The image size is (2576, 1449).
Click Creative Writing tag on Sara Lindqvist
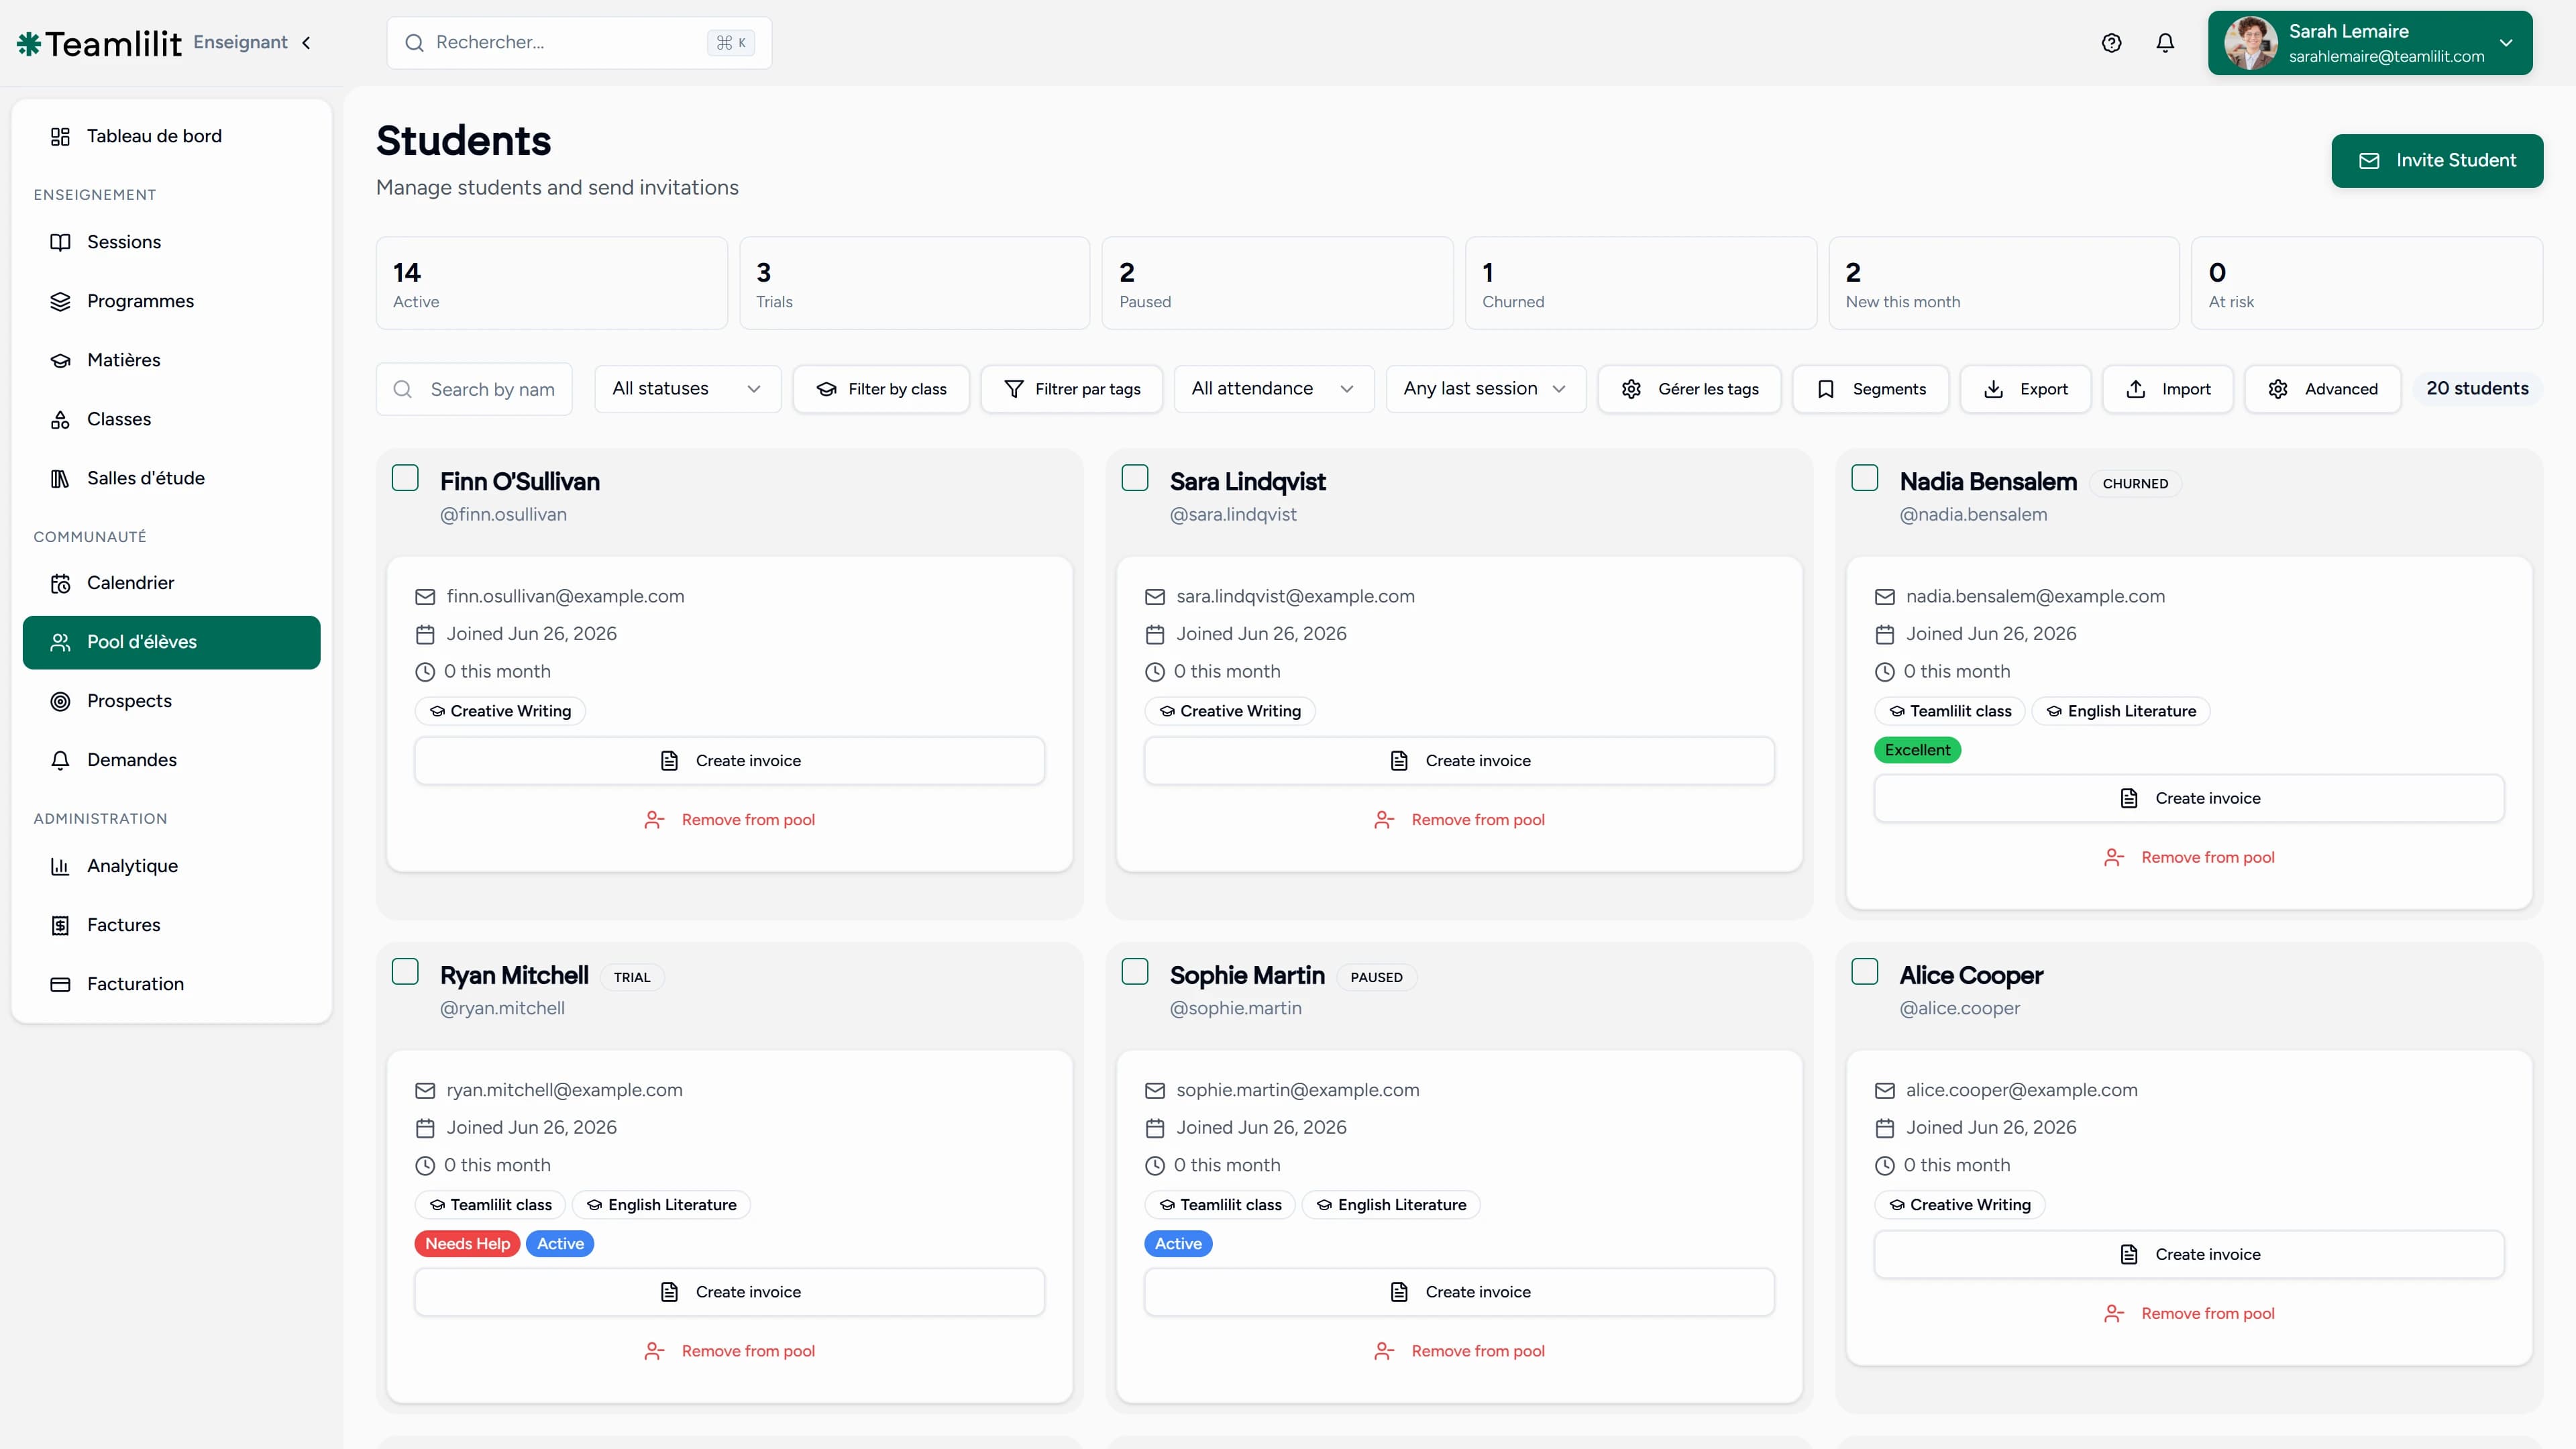(1230, 711)
